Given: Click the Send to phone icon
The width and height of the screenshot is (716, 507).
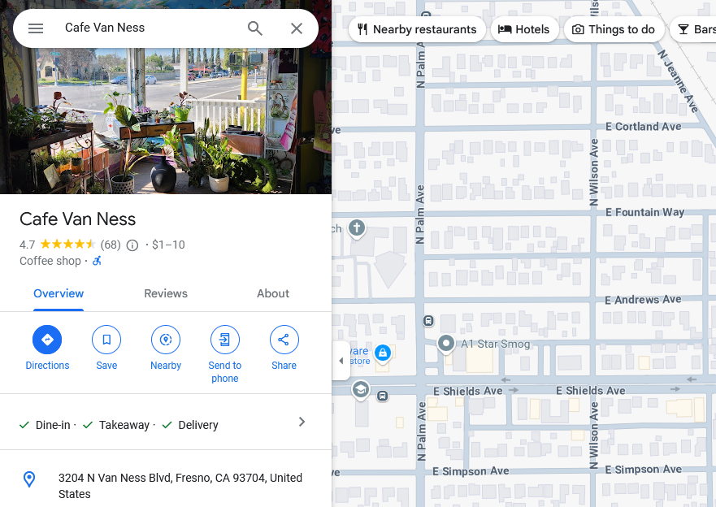Looking at the screenshot, I should 224,340.
